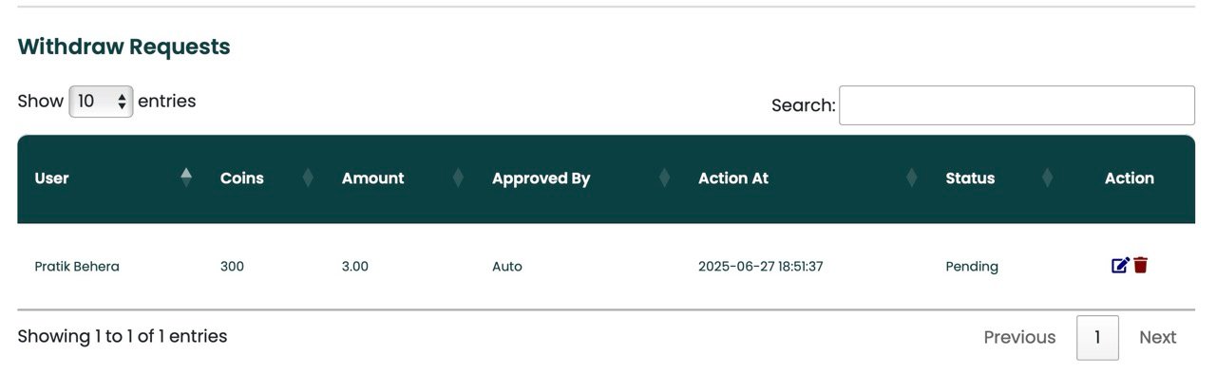Click the Withdraw Requests heading
The height and width of the screenshot is (392, 1216).
[123, 47]
